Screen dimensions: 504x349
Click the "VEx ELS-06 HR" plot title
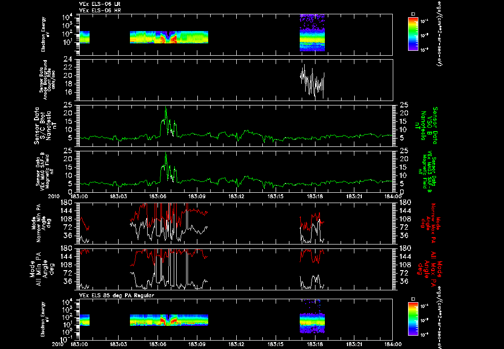coord(100,11)
